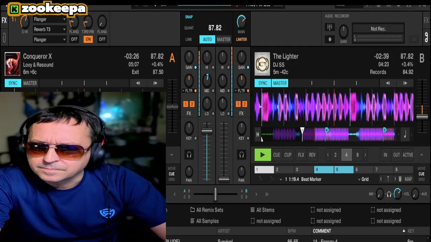The image size is (431, 242).
Task: Click the Conqueror X cover art
Action: (12, 64)
